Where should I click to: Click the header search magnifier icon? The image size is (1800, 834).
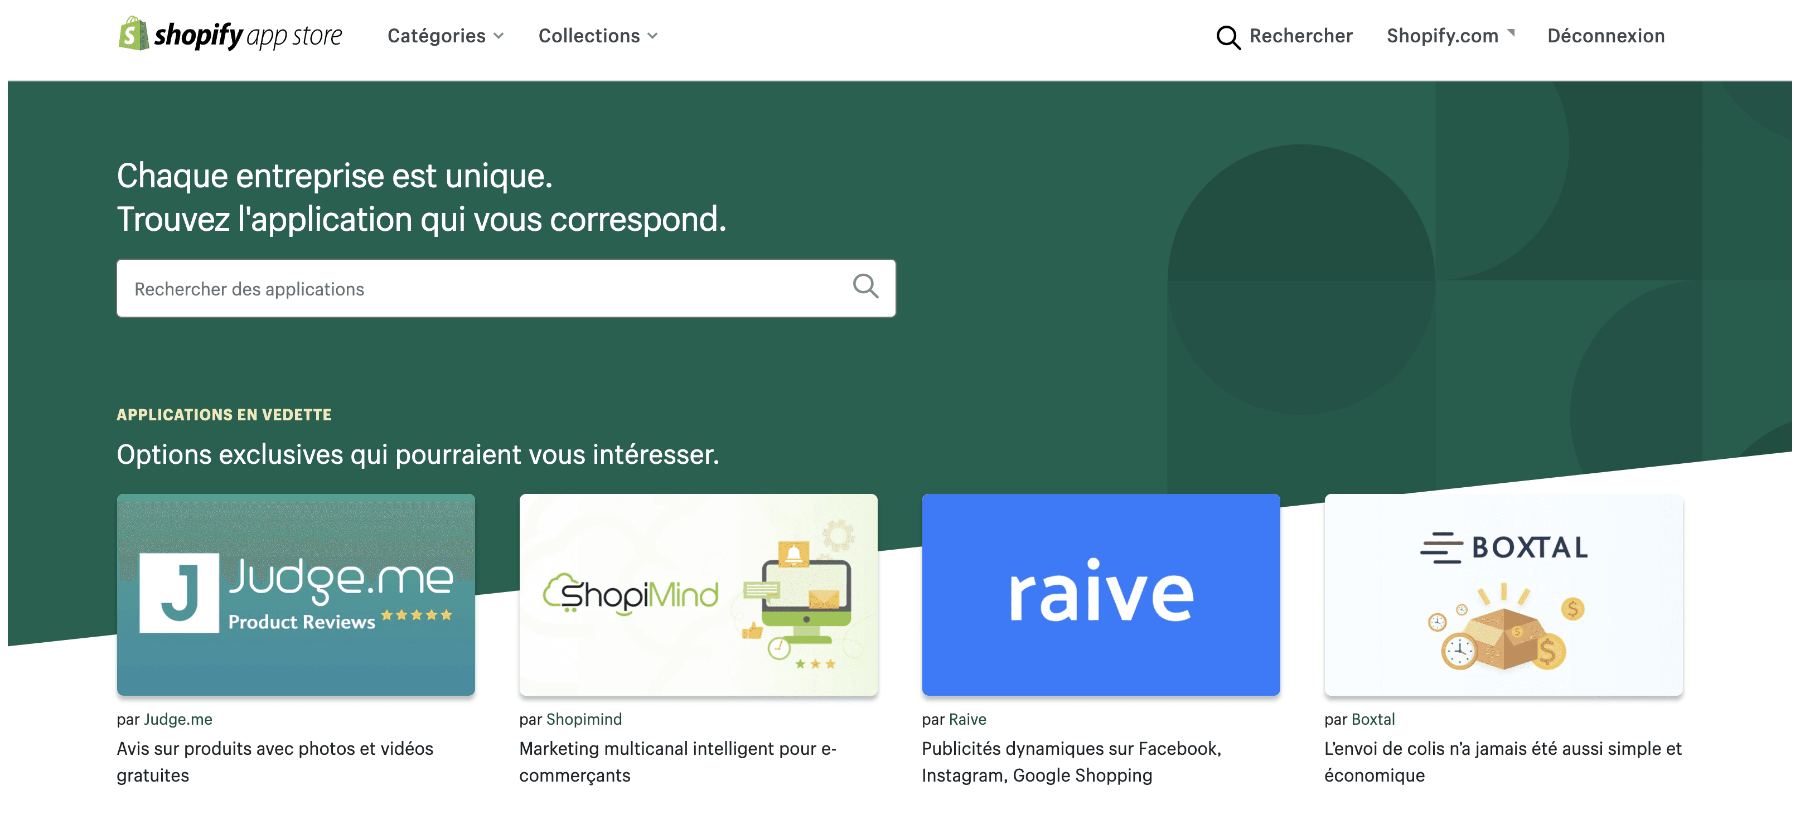[1228, 37]
